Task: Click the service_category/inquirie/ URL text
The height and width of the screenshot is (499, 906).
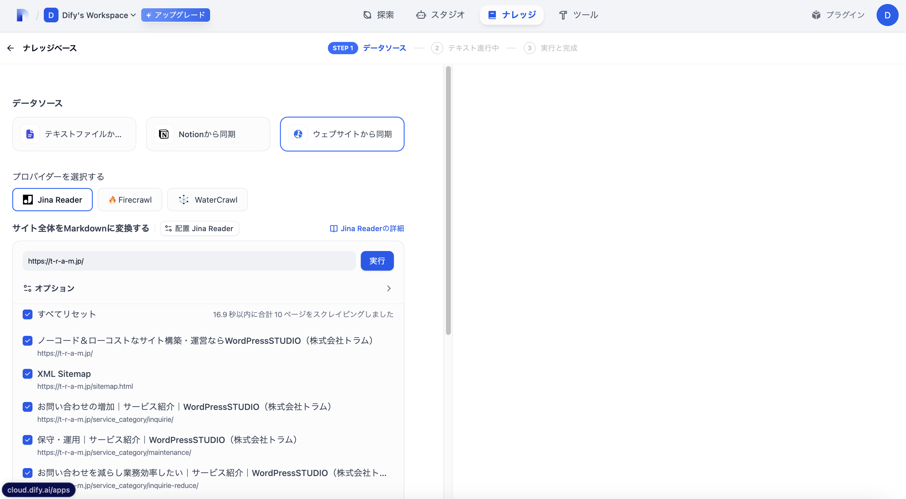Action: coord(105,419)
